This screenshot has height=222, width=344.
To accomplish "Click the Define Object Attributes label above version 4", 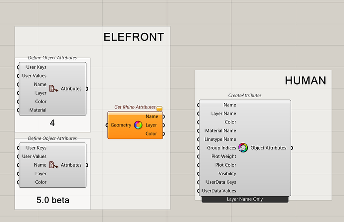I will tap(52, 58).
